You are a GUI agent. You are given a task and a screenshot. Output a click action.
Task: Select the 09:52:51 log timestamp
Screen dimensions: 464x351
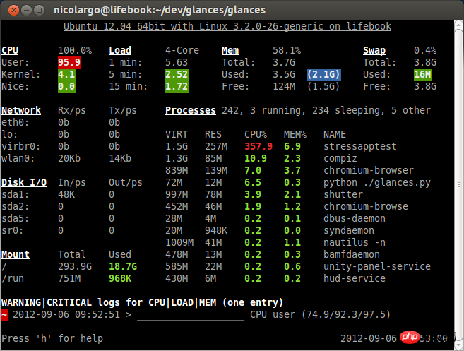click(97, 314)
